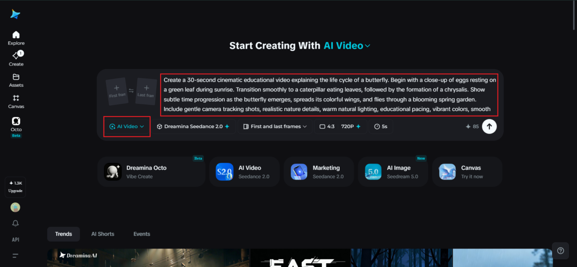The image size is (577, 267).
Task: Click the Marketing card icon
Action: pyautogui.click(x=299, y=172)
